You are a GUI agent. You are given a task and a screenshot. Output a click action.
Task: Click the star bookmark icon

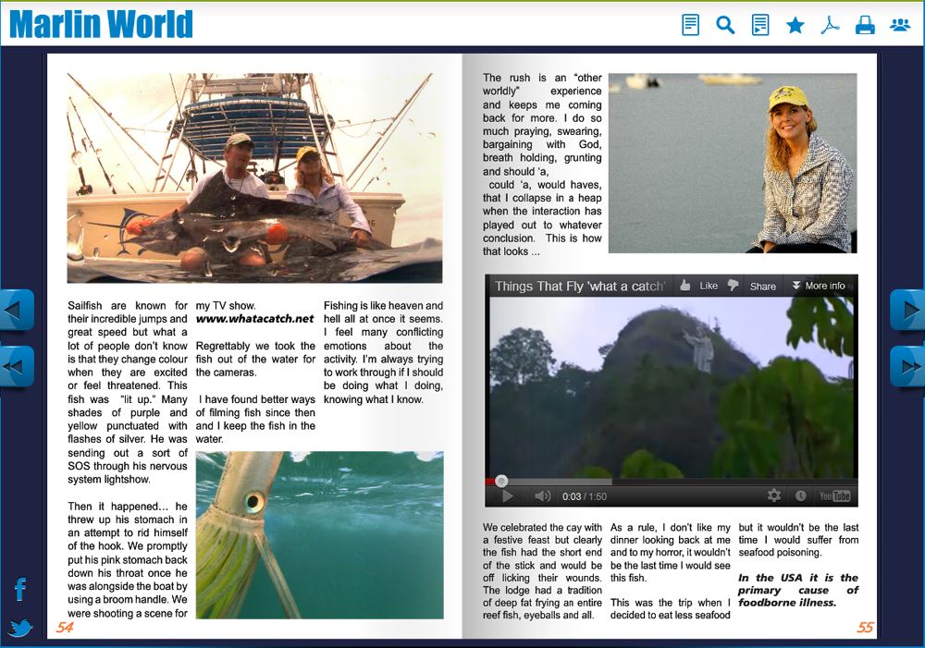coord(795,26)
